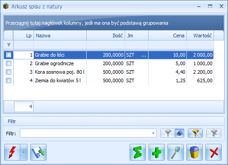Sort by the Wartość column header

pos(200,36)
